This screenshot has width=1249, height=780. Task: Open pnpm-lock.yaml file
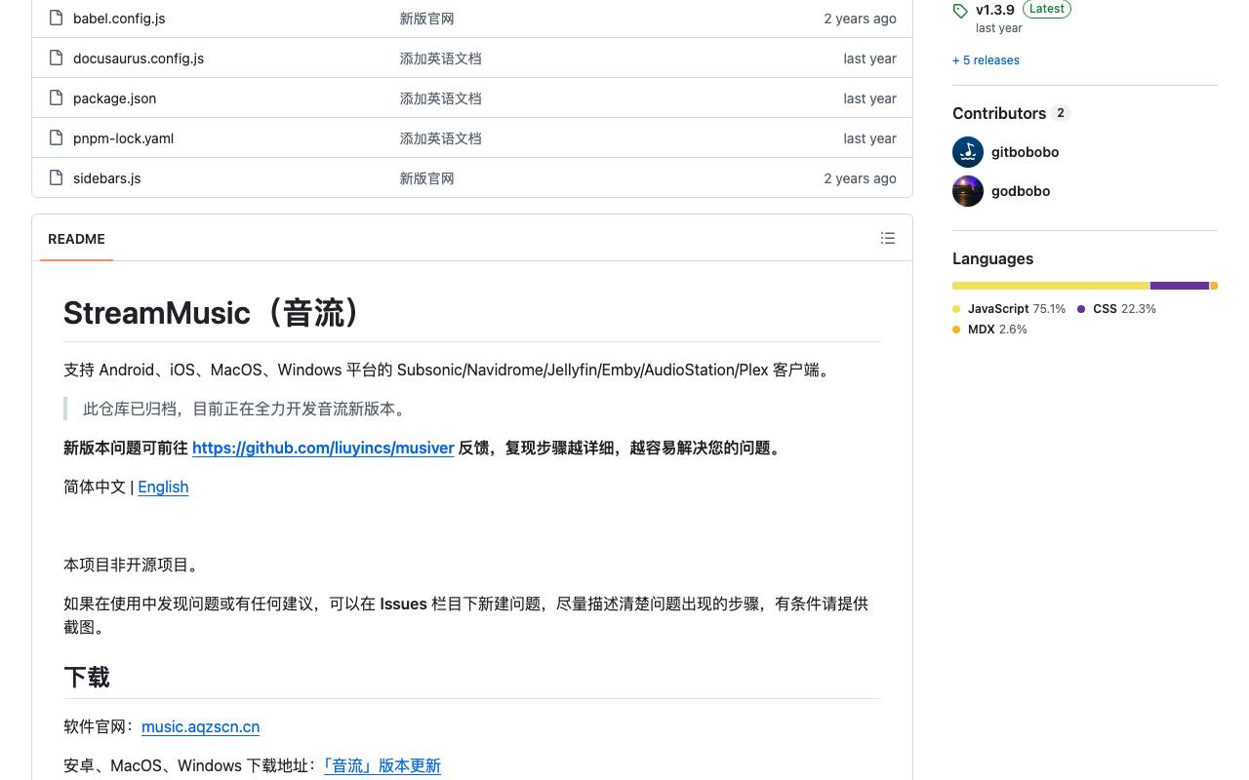(123, 138)
